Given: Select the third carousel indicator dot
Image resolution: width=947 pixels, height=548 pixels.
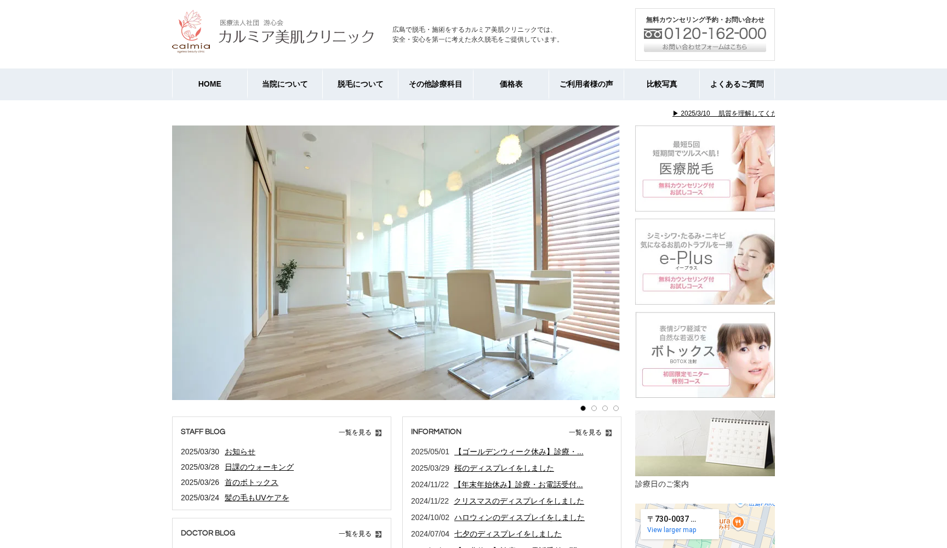Looking at the screenshot, I should point(605,408).
